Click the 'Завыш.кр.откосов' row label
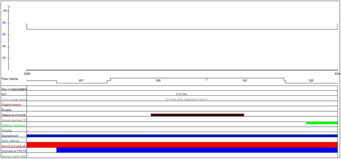The image size is (341, 159). tap(13, 115)
